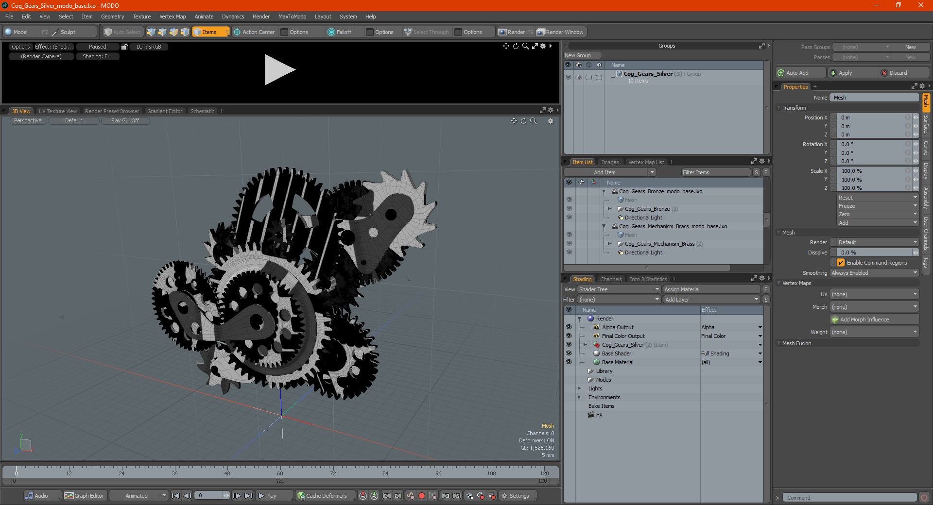The width and height of the screenshot is (933, 505).
Task: Click the Auto Add button
Action: [801, 73]
